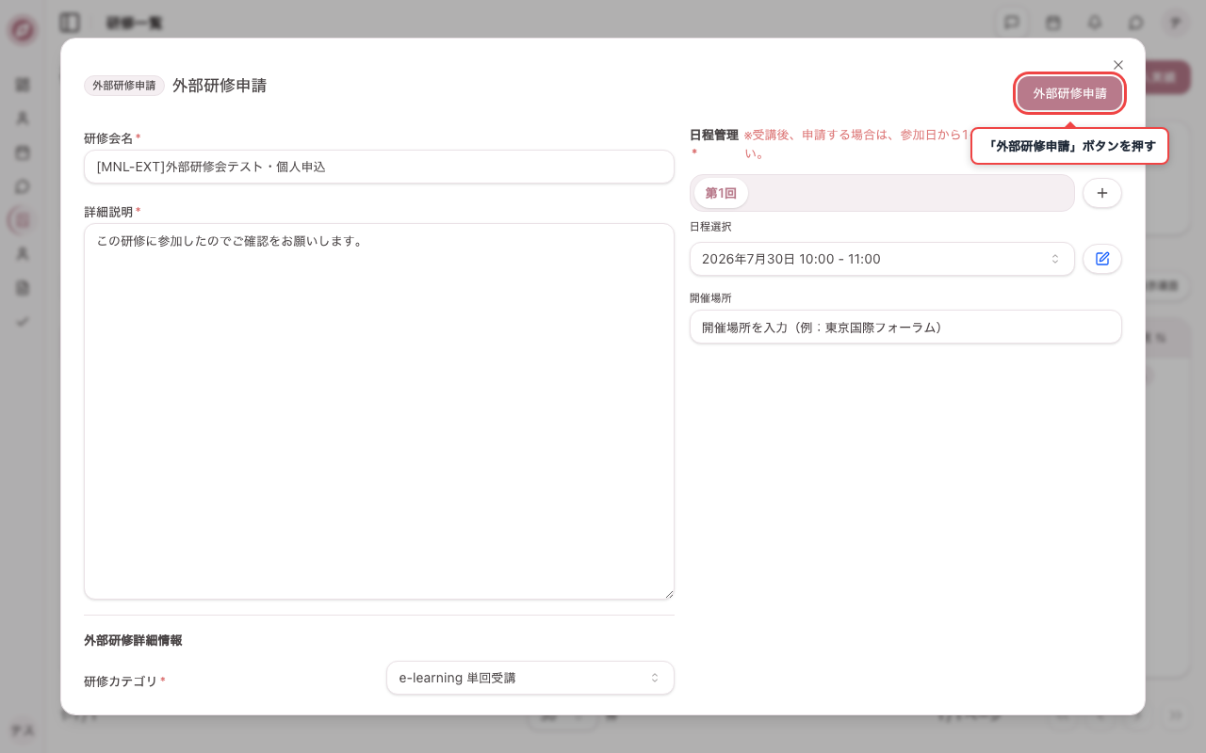Click the 日程管理 label
The image size is (1206, 753).
[714, 135]
